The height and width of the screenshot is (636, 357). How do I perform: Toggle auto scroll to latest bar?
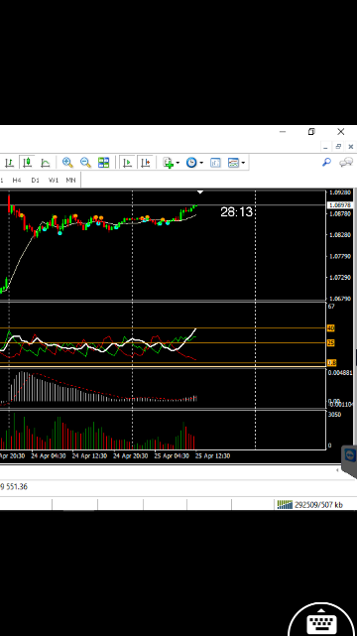pos(127,163)
